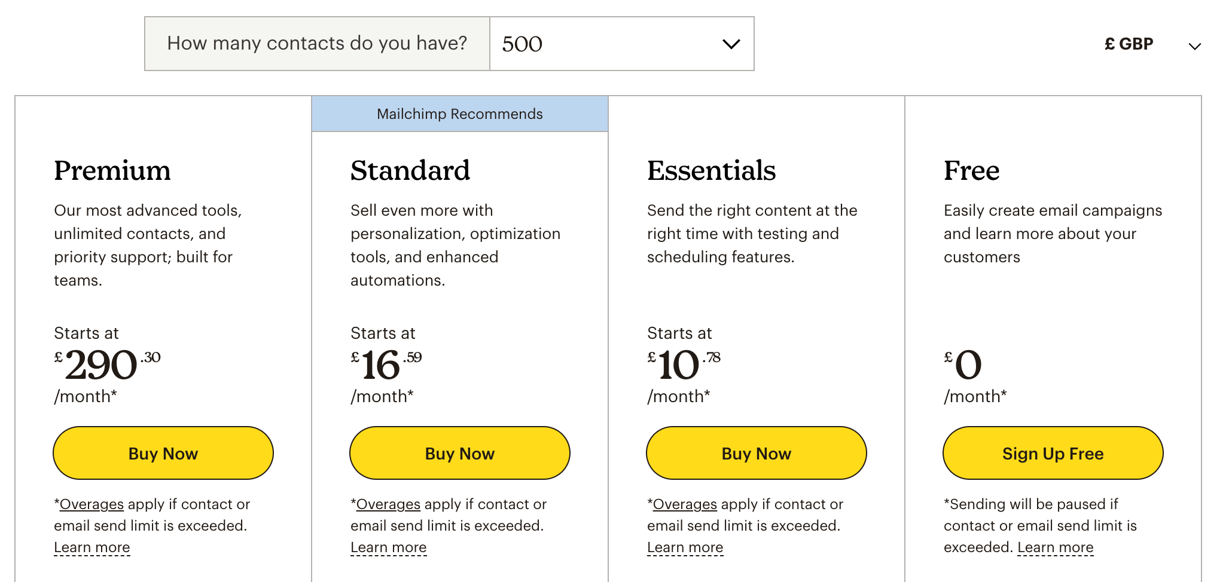Click the Premium plan heading
This screenshot has width=1232, height=582.
coord(112,171)
